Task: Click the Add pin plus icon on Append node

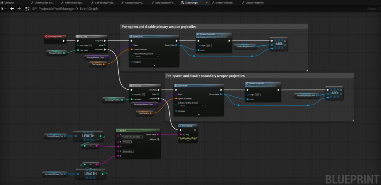Action: coord(158,139)
